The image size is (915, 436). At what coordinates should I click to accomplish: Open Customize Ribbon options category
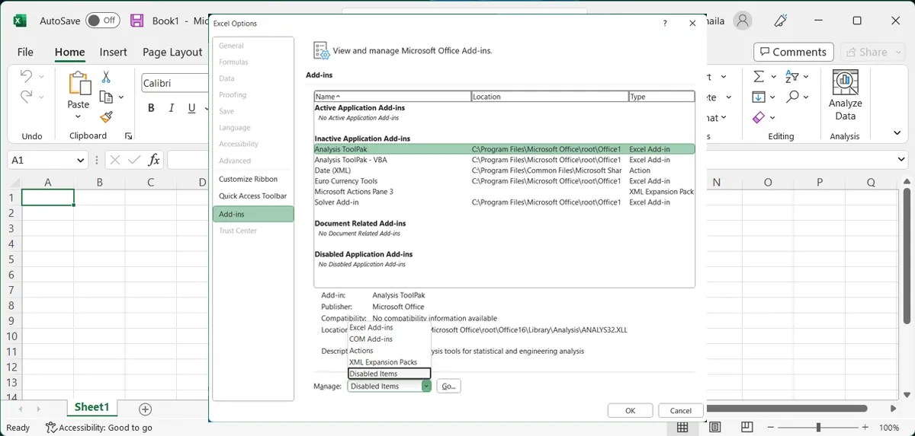click(253, 180)
